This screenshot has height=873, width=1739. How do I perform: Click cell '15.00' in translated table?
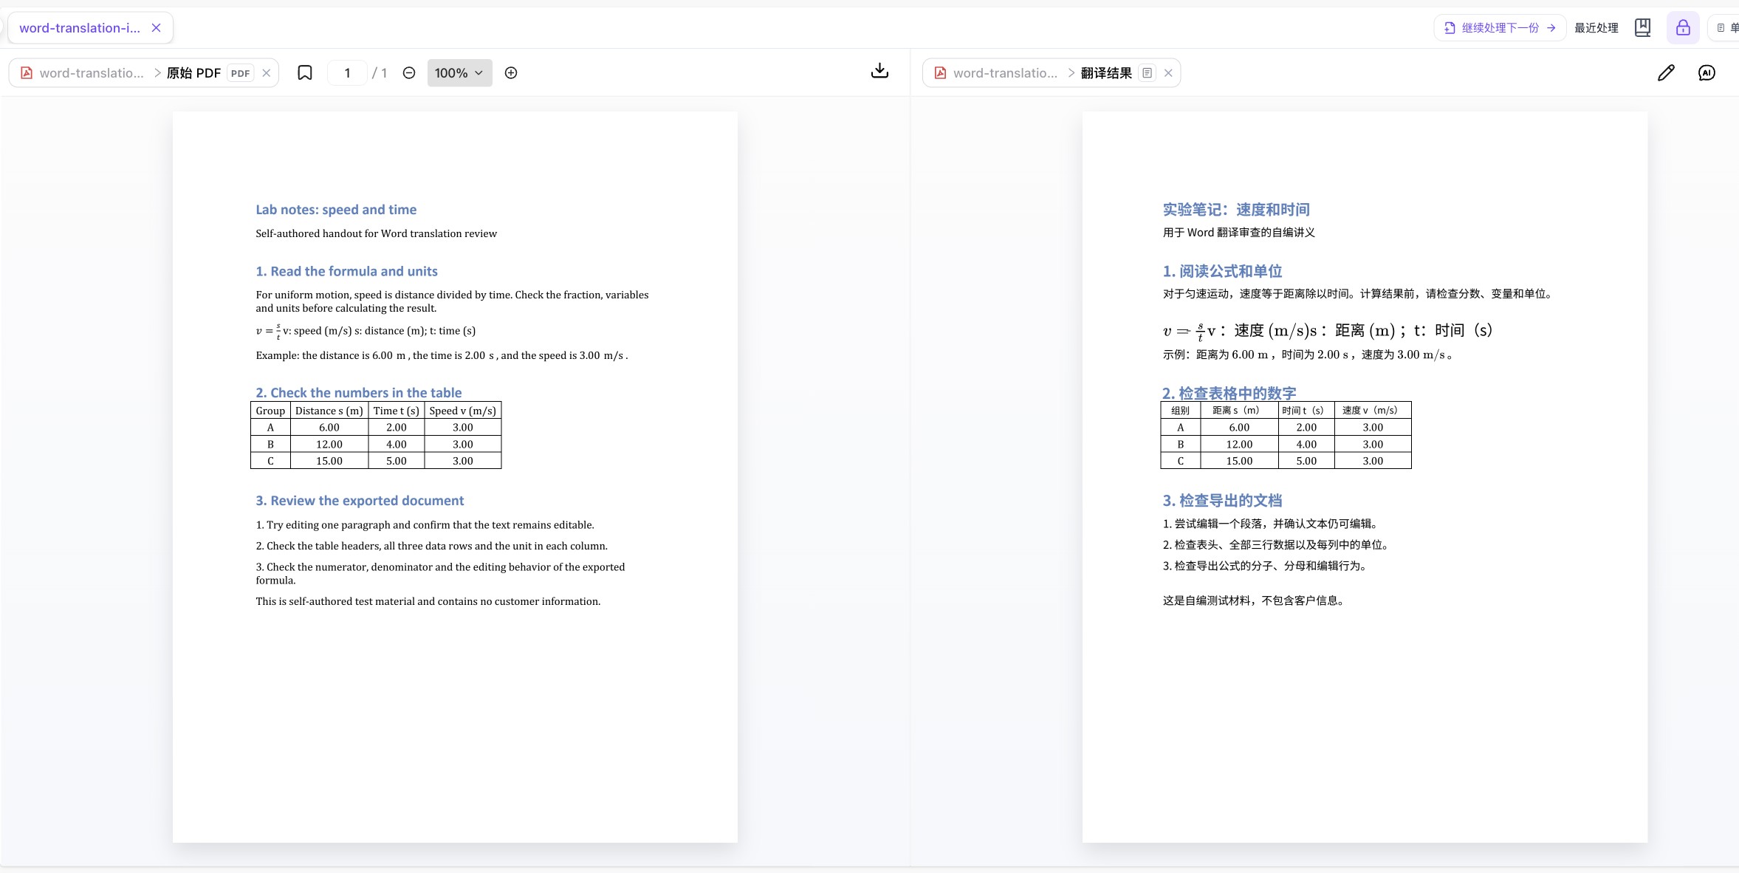(x=1239, y=461)
